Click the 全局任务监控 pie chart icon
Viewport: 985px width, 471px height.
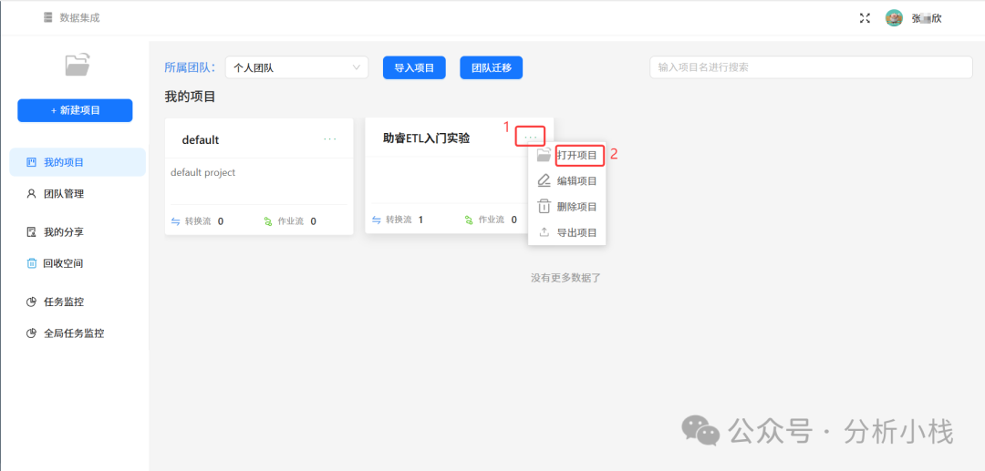click(x=31, y=333)
